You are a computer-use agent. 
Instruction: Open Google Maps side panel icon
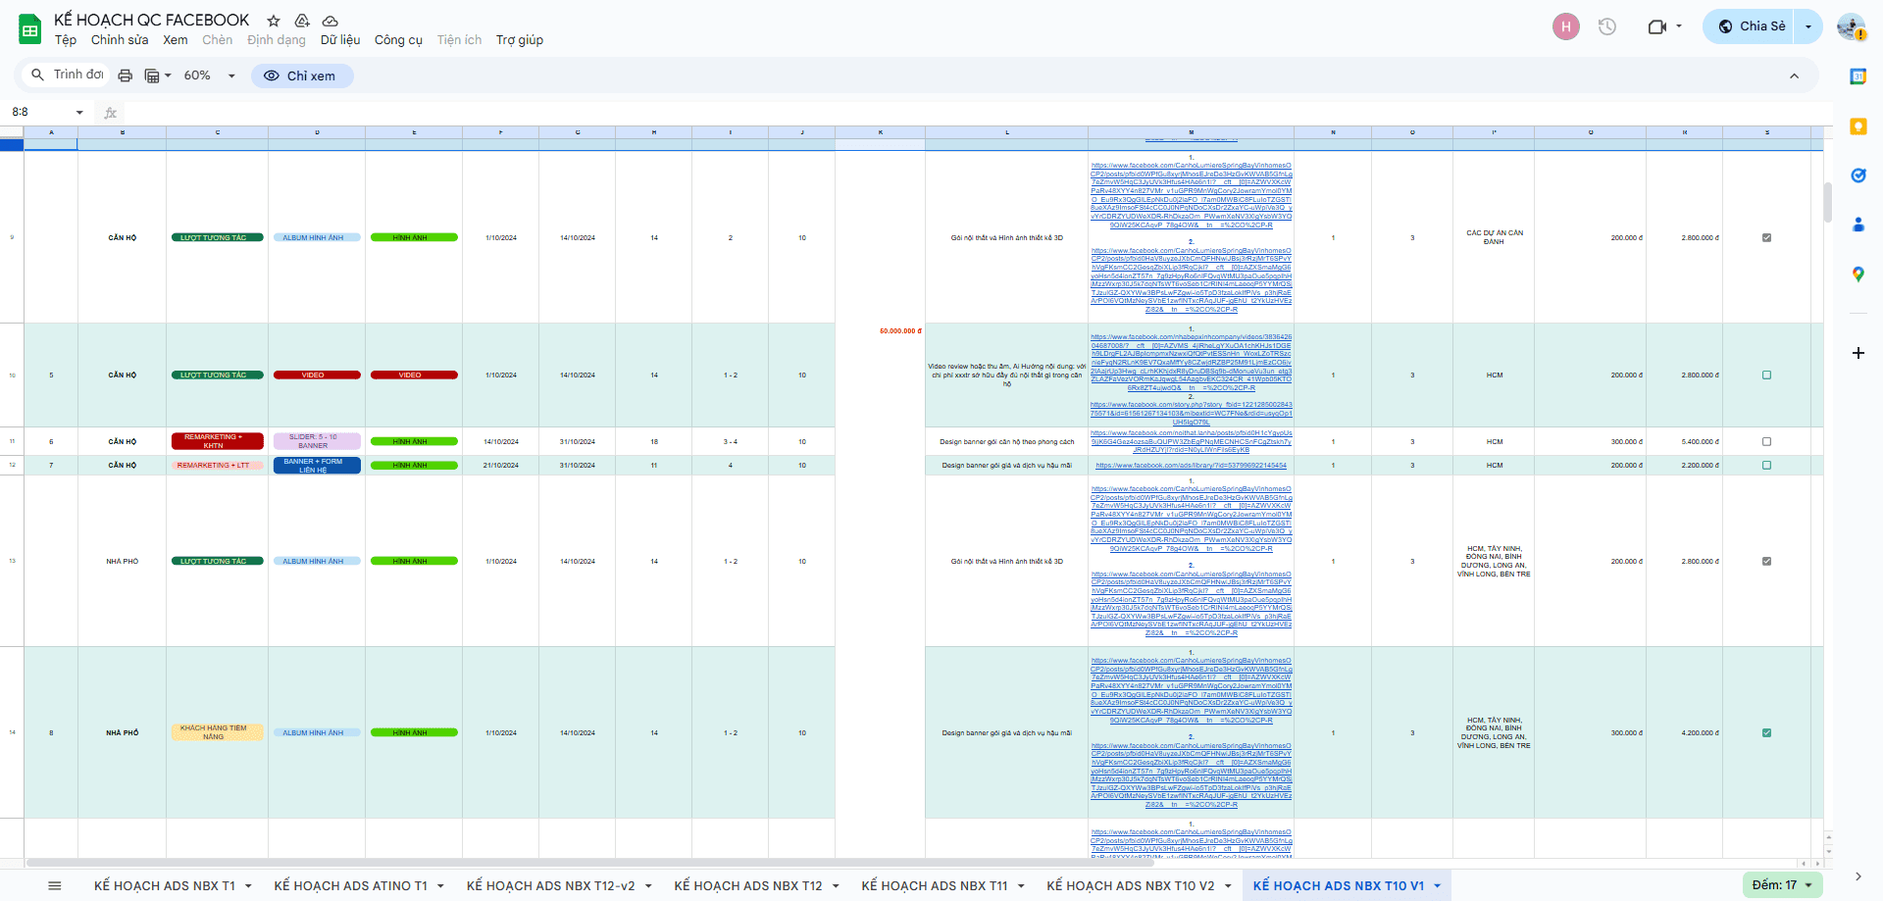(x=1858, y=275)
